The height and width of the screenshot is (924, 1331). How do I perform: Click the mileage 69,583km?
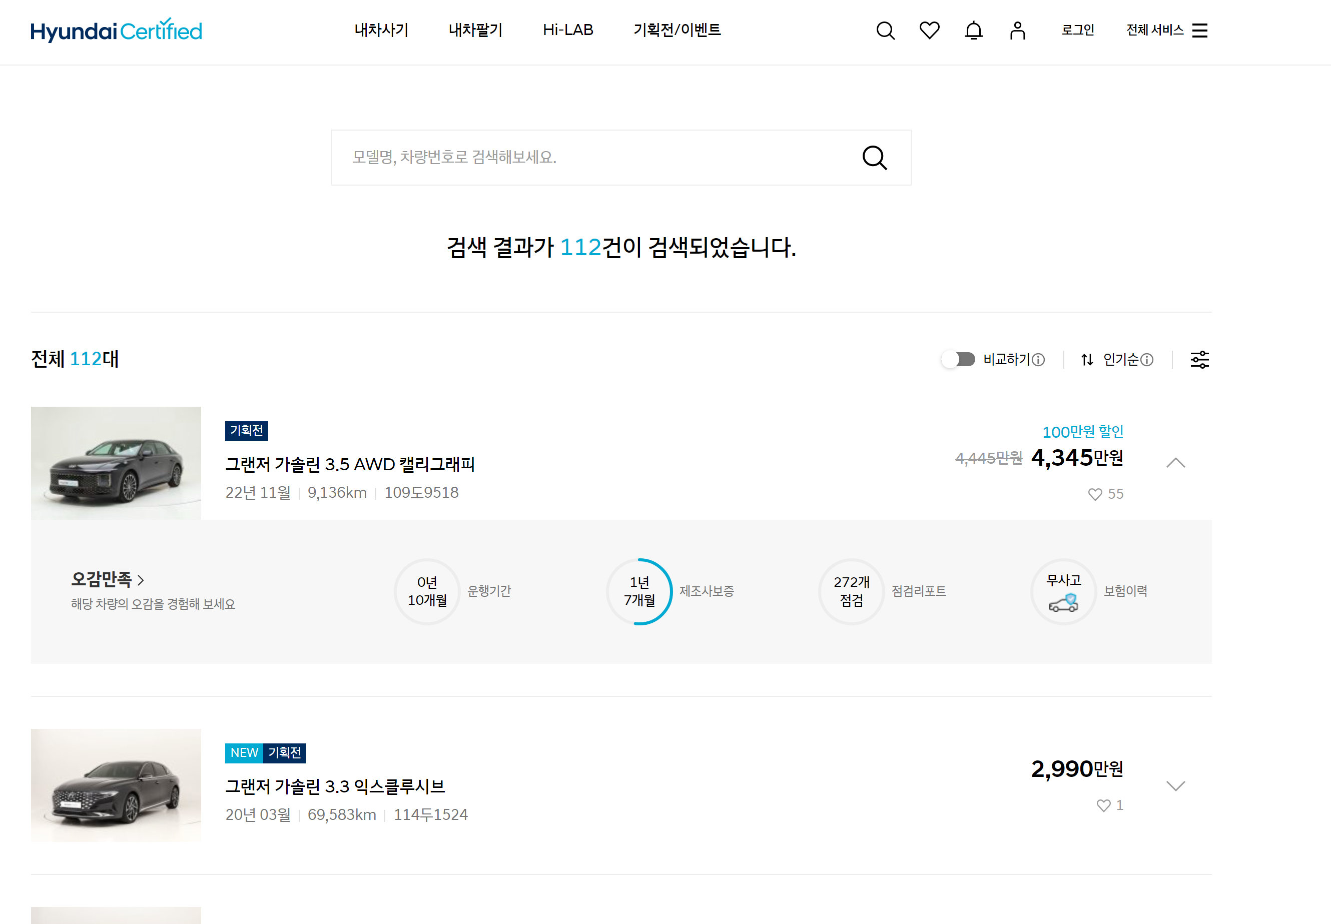coord(342,815)
